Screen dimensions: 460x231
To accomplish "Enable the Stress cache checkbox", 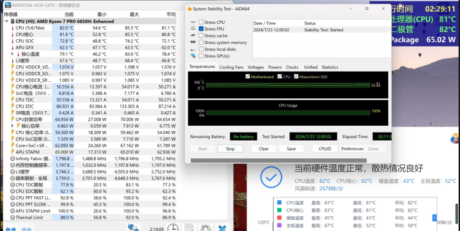I will click(201, 35).
